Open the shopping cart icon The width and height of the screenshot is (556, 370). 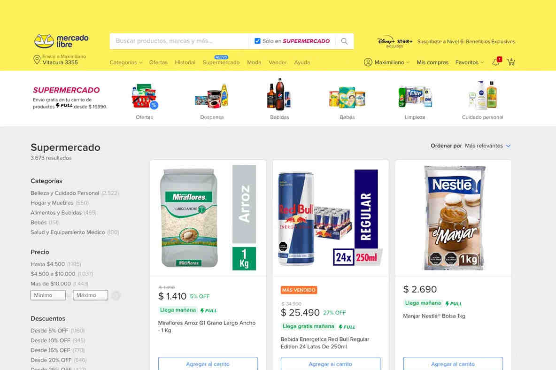510,62
